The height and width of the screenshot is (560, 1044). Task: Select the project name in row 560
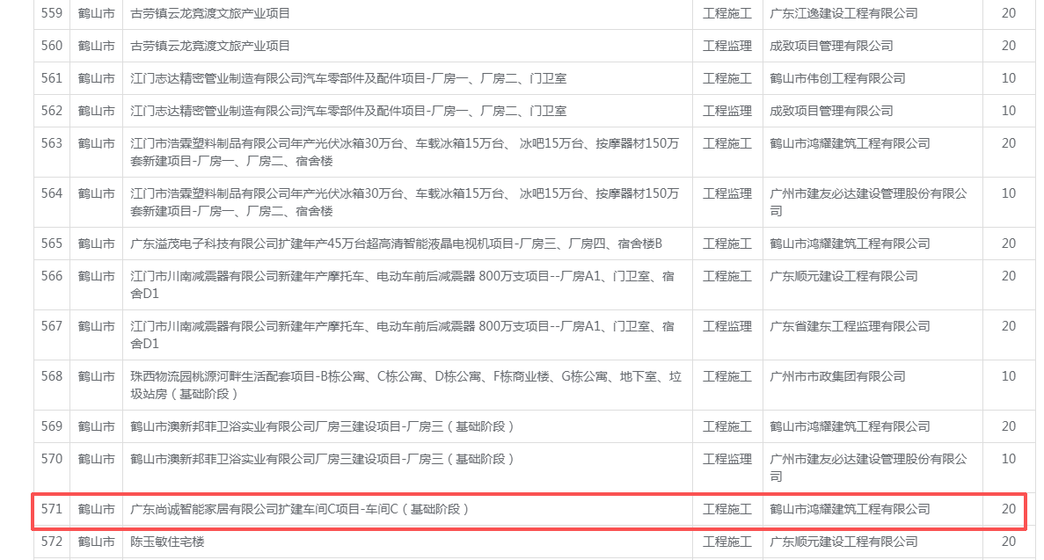pos(210,46)
